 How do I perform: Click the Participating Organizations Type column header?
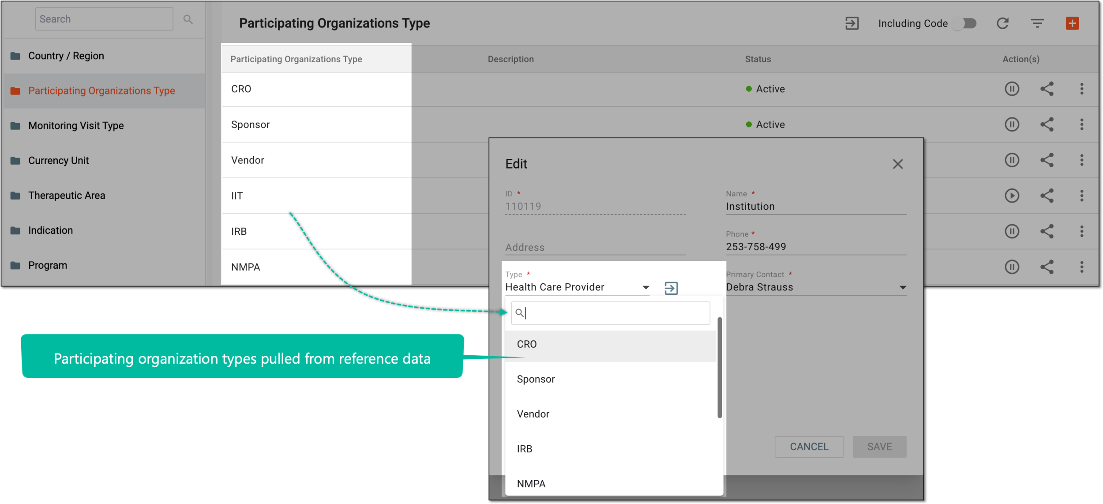click(x=296, y=59)
